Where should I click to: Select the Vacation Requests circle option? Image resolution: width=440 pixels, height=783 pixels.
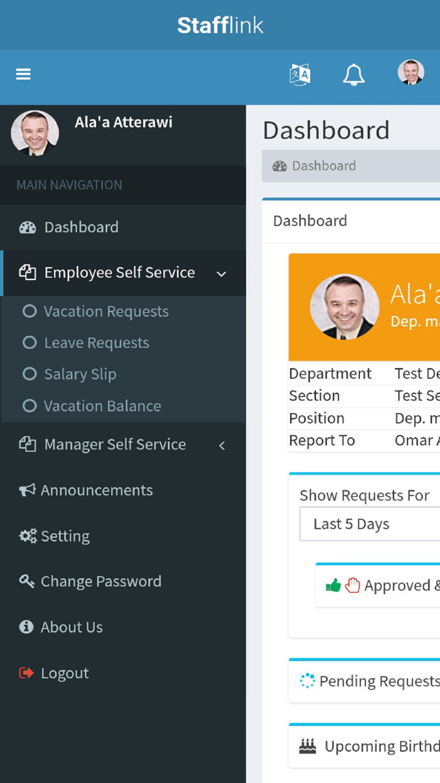[x=30, y=312]
